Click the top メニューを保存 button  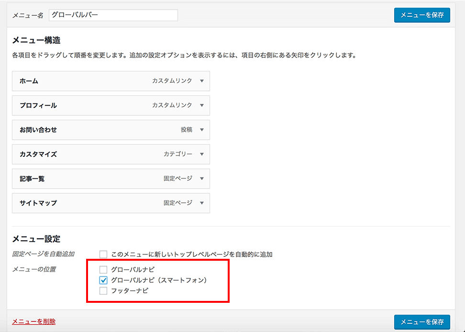coord(422,15)
